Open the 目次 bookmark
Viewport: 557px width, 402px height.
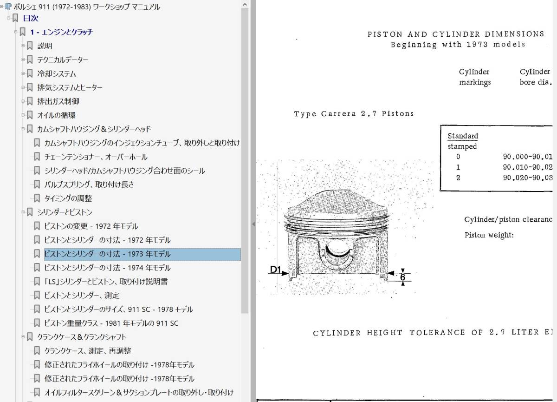[31, 18]
